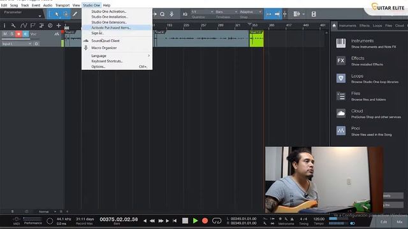Select the Range tool in the toolbar
This screenshot has width=408, height=229.
66,14
